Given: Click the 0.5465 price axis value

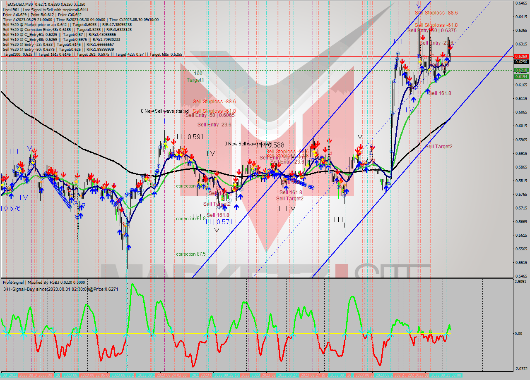Looking at the screenshot, I should [x=521, y=276].
